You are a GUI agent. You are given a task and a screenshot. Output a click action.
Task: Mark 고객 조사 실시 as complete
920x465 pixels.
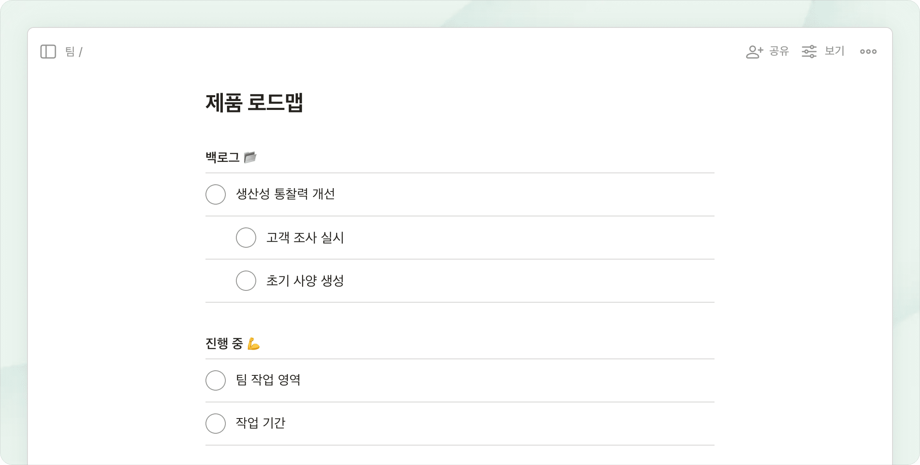[246, 238]
